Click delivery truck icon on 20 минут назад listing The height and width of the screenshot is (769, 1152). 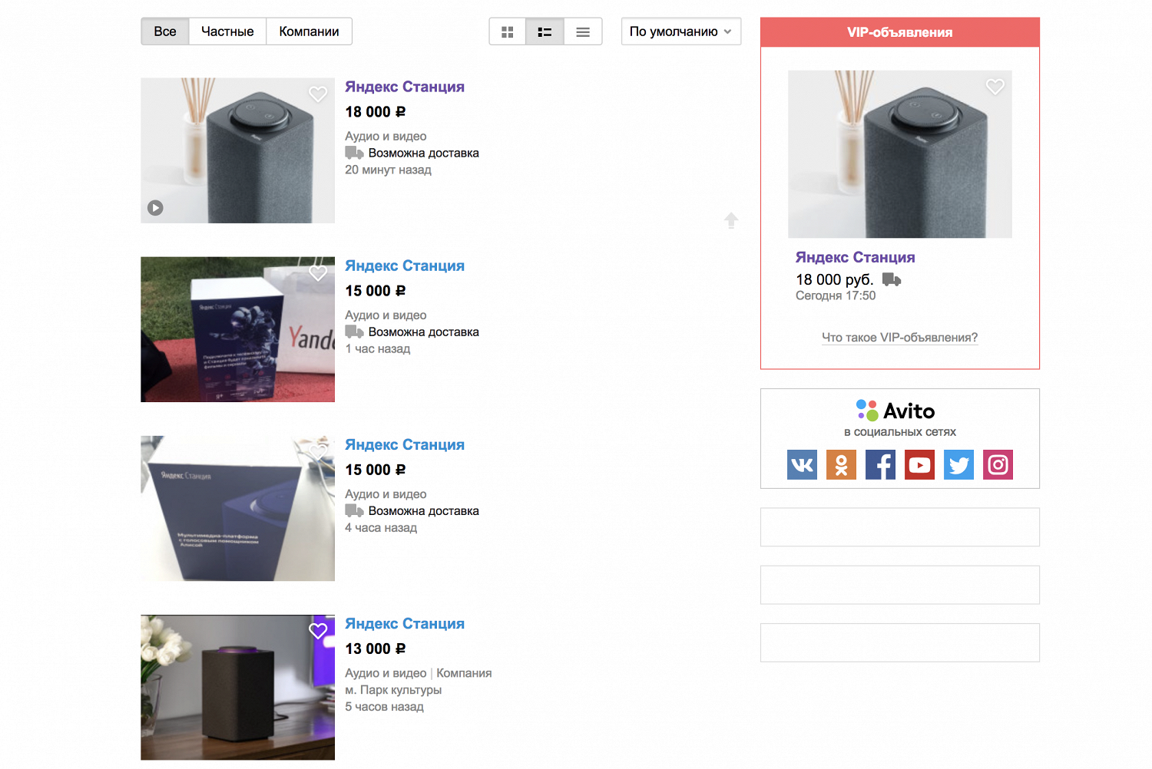coord(354,153)
